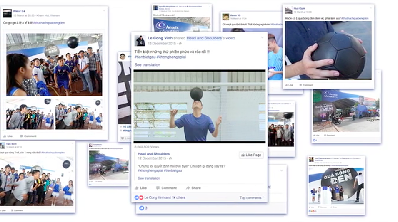This screenshot has width=398, height=222.
Task: Like the Huy Gym post
Action: click(x=289, y=85)
